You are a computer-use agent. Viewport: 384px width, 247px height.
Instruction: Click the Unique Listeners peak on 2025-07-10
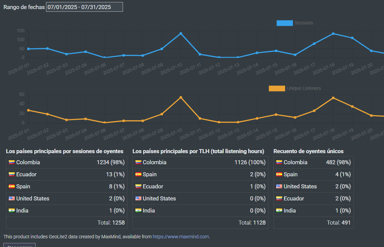coord(181,98)
